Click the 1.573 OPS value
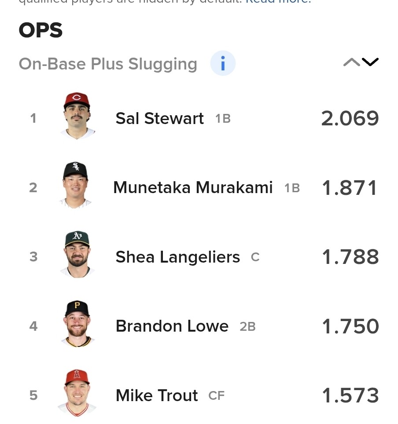Viewport: 398px width, 424px height. click(350, 395)
